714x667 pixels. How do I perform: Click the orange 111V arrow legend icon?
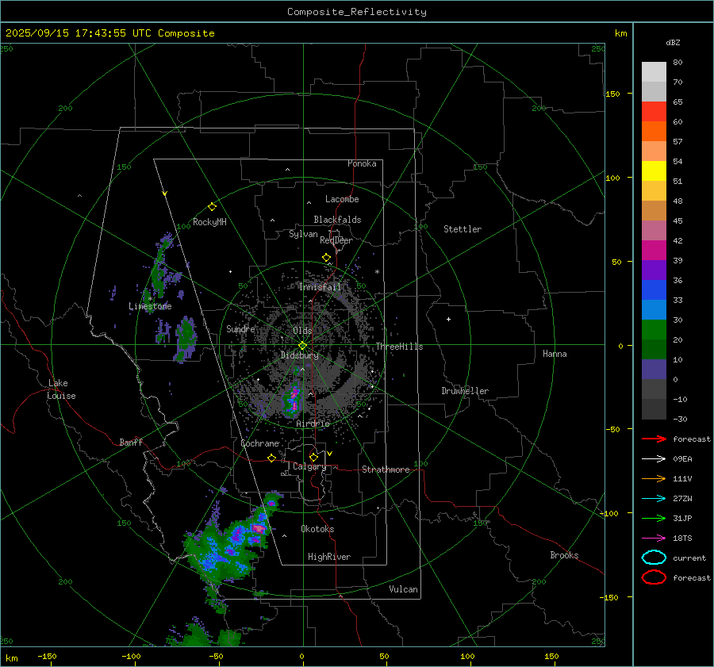[x=654, y=478]
